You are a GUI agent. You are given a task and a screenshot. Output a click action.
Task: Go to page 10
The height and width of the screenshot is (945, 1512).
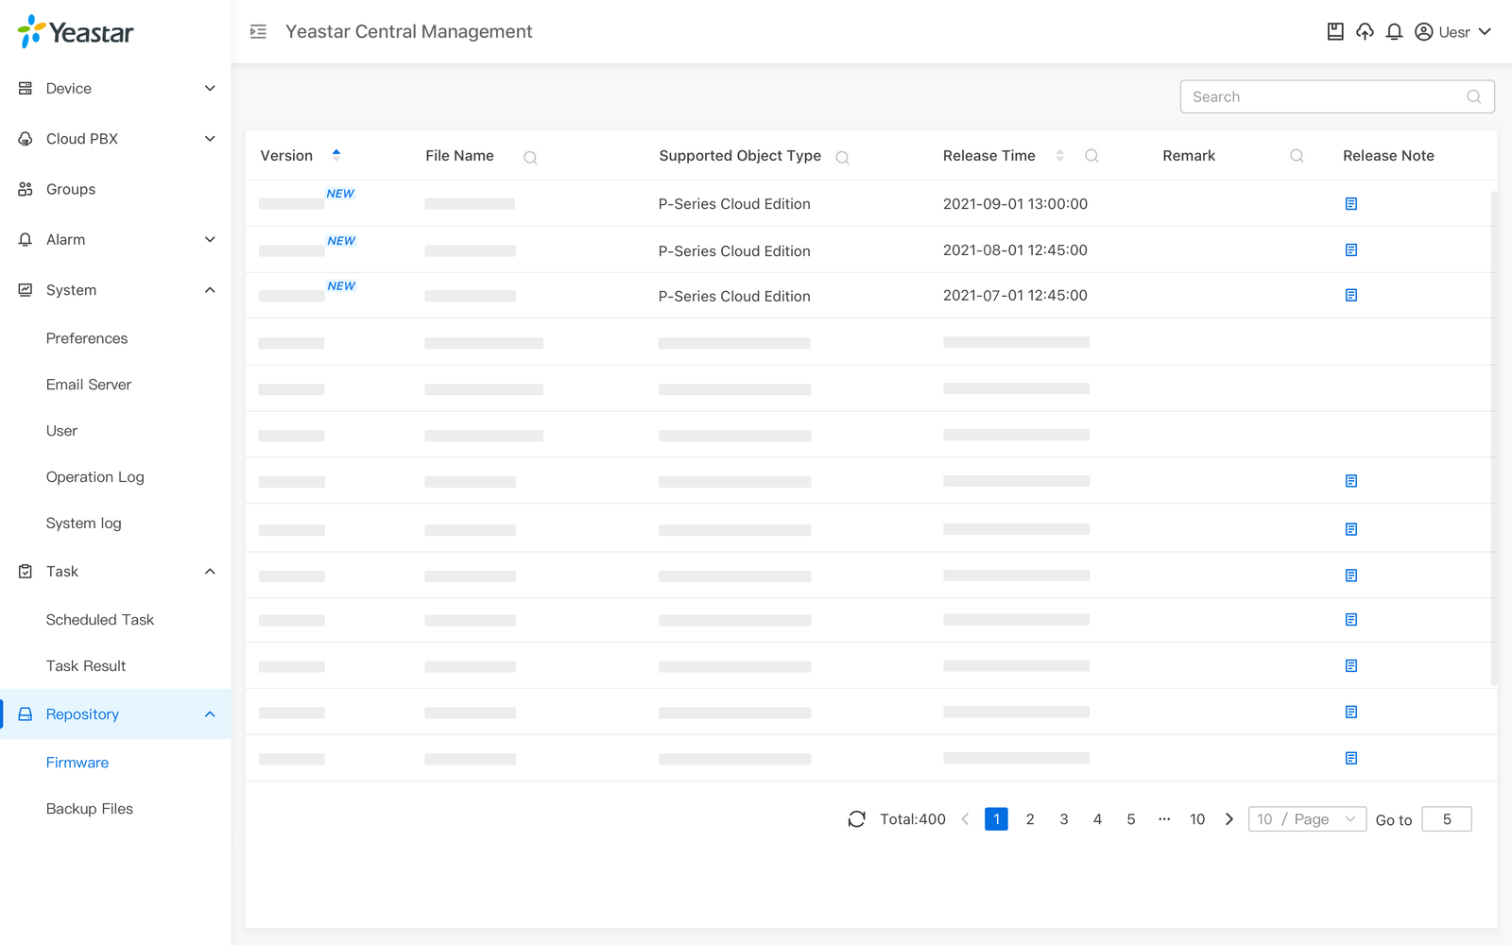pyautogui.click(x=1197, y=819)
